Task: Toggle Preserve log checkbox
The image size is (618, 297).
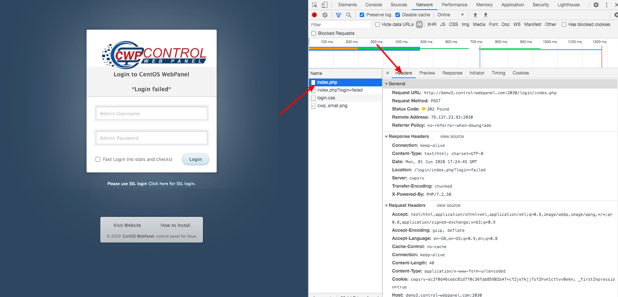Action: pyautogui.click(x=362, y=15)
